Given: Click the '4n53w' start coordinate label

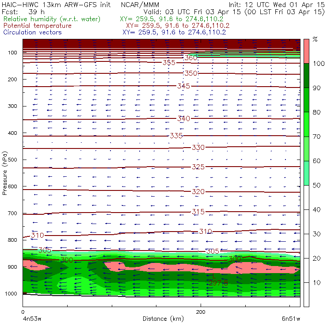Looking at the screenshot, I should click(x=32, y=319).
